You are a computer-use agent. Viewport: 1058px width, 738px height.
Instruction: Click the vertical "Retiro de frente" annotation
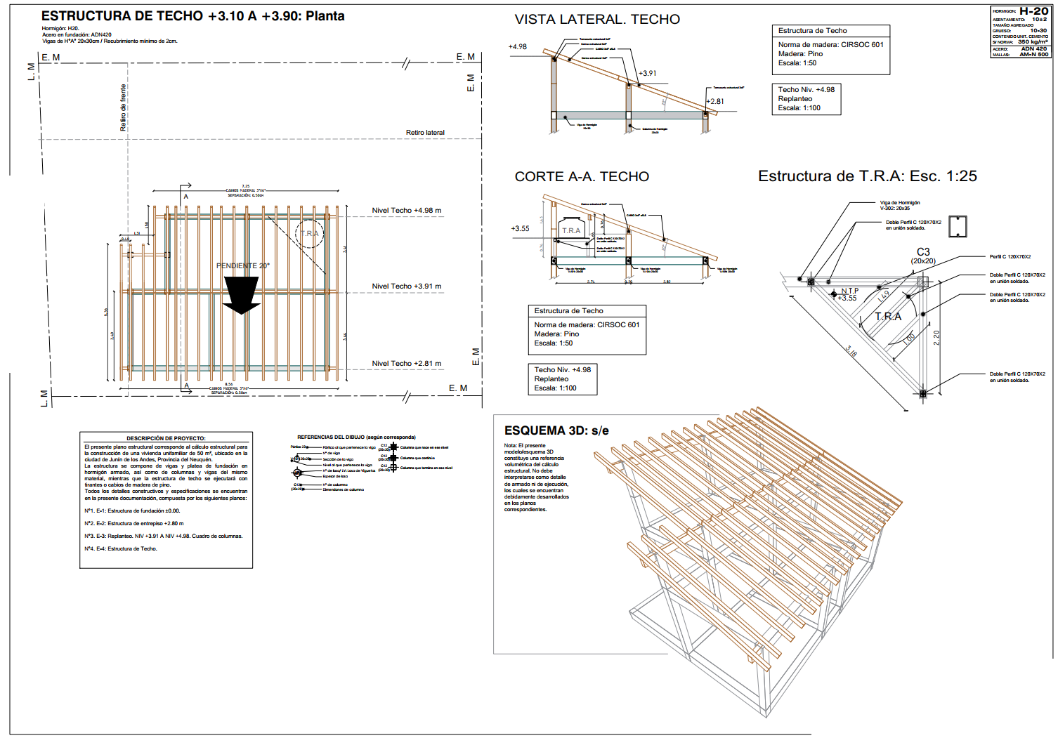click(123, 107)
